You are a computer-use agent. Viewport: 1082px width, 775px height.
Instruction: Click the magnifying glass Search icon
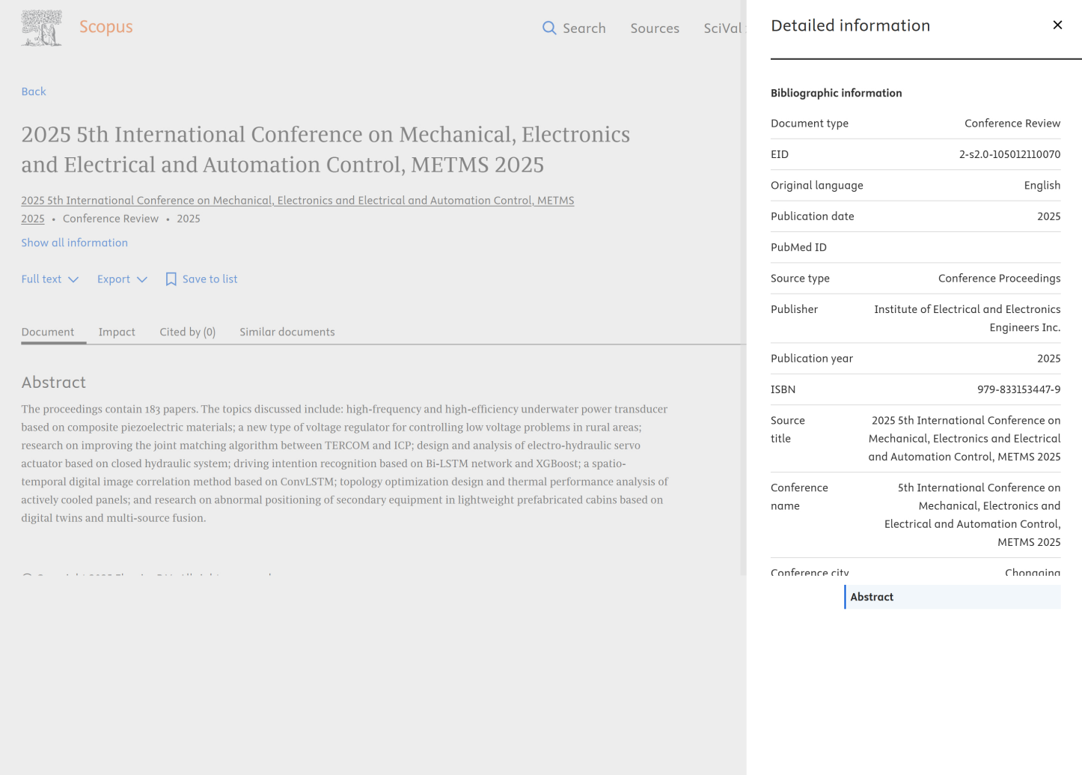tap(549, 28)
